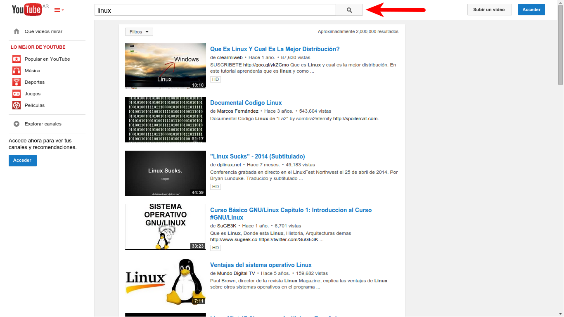Open the Linux Sucks video thumbnail

coord(166,173)
